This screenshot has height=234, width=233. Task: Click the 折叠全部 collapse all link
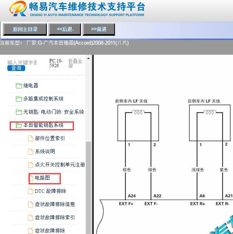75,63
